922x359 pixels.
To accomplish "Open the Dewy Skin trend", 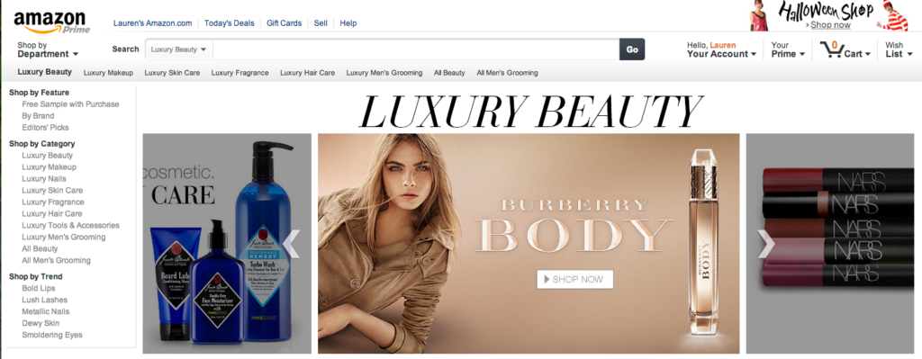I will point(41,324).
